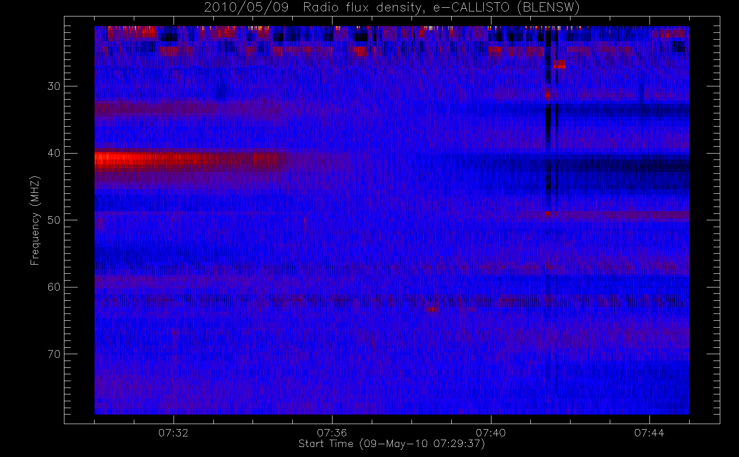Click the 40 frequency tick label
The image size is (739, 457).
pyautogui.click(x=54, y=153)
